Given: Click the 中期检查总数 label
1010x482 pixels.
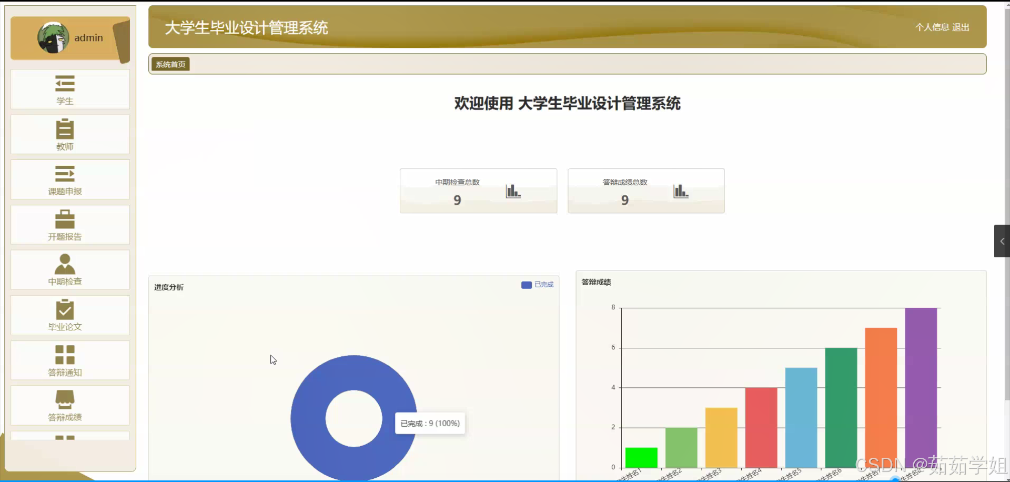Looking at the screenshot, I should coord(457,182).
